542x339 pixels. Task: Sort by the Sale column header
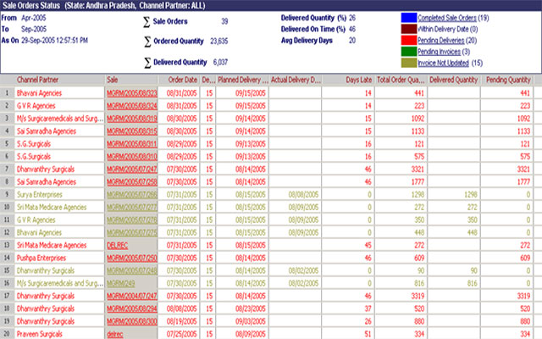[x=131, y=80]
